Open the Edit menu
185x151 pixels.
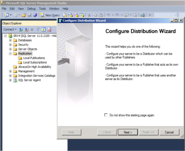(12, 9)
